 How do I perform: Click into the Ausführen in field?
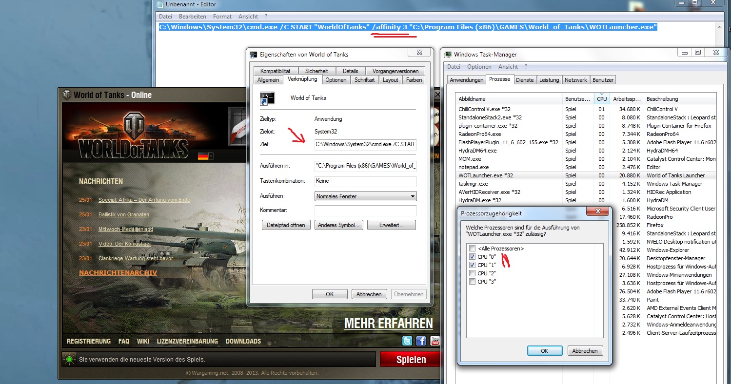click(366, 166)
